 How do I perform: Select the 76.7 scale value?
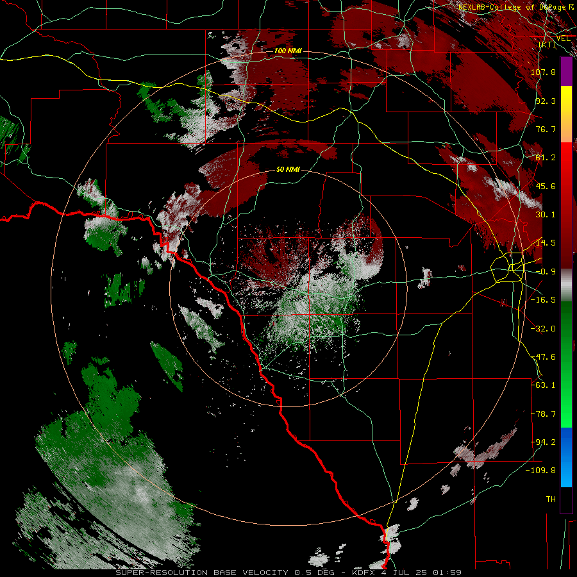(546, 129)
